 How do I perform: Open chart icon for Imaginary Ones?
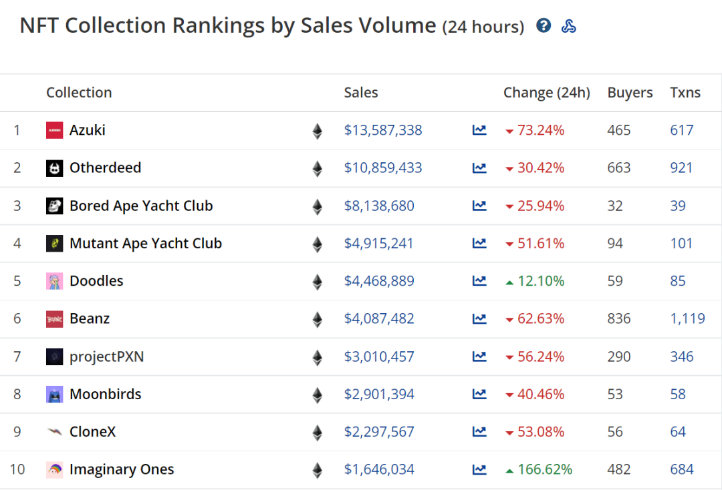(479, 470)
